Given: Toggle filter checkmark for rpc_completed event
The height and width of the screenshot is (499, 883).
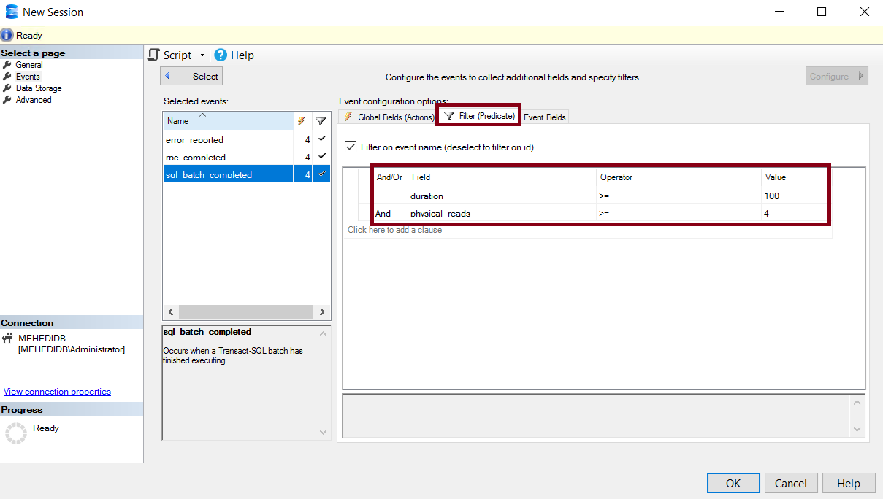Looking at the screenshot, I should click(321, 156).
